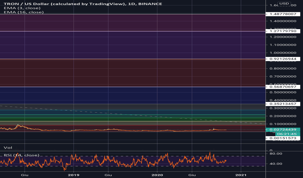The width and height of the screenshot is (303, 178).
Task: Click the USD currency button
Action: point(284,4)
